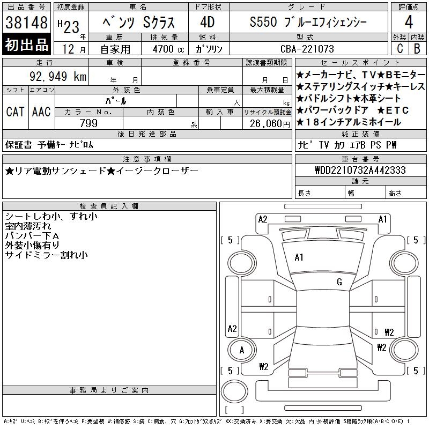
Task: Click the A1 mark on the hood
Action: click(299, 257)
